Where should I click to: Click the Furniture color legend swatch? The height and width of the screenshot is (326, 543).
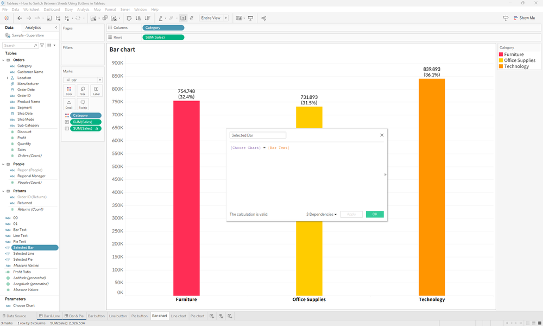coord(500,54)
